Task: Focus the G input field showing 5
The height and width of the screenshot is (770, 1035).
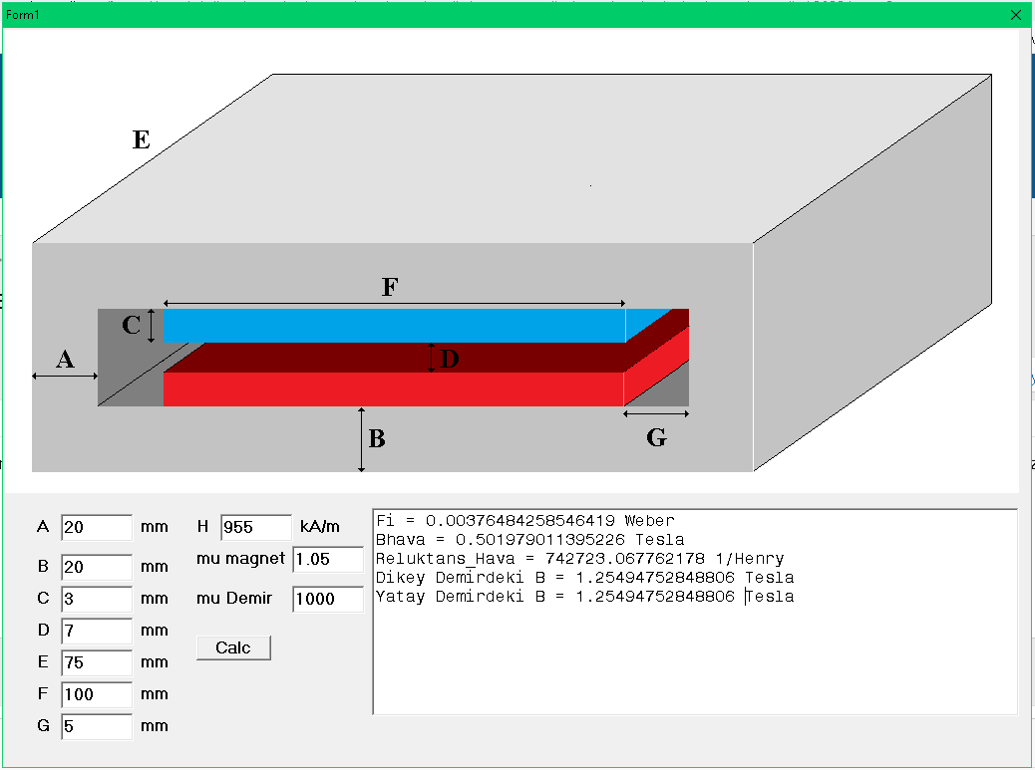Action: pos(96,726)
